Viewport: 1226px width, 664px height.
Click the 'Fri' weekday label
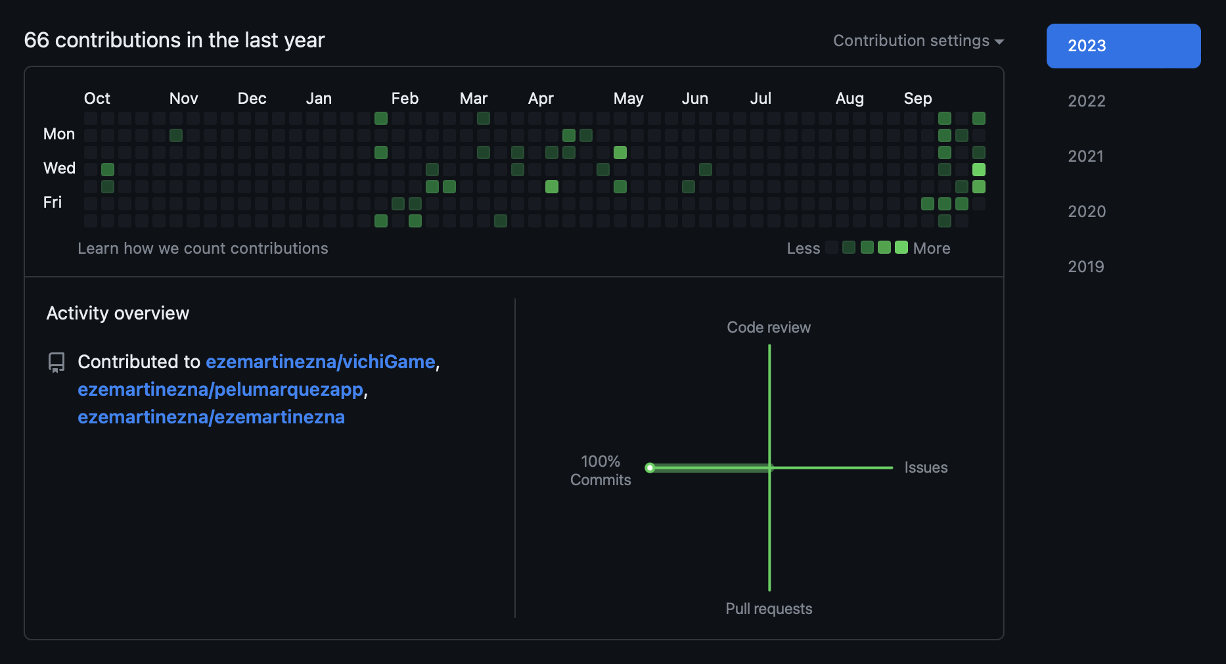coord(53,202)
